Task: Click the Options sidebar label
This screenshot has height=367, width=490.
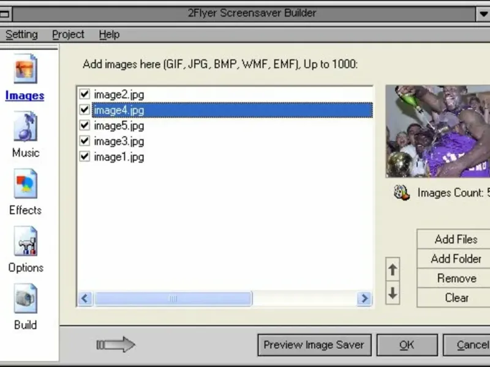Action: point(26,267)
